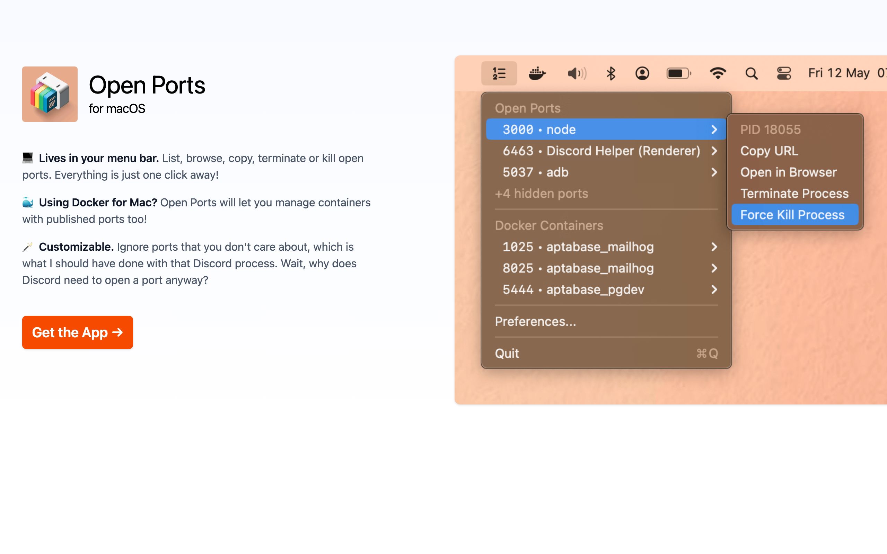887x554 pixels.
Task: Click 'Using Docker for Mac?' text
Action: click(x=98, y=203)
